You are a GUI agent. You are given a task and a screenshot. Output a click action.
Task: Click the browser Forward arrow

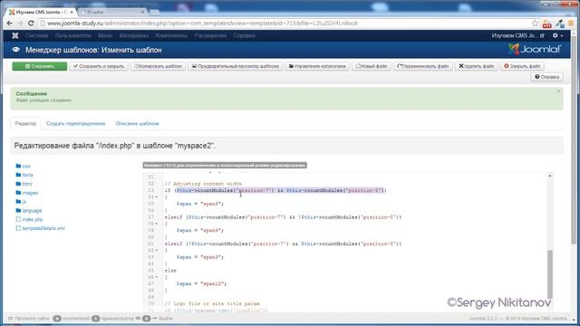[20, 24]
